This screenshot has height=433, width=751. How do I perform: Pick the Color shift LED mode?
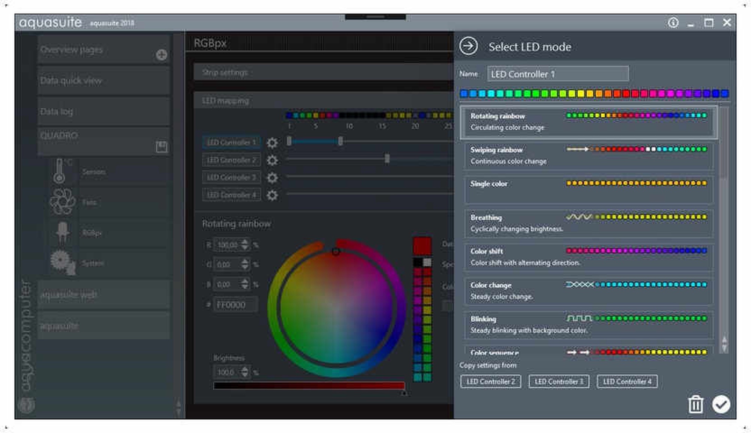point(588,257)
